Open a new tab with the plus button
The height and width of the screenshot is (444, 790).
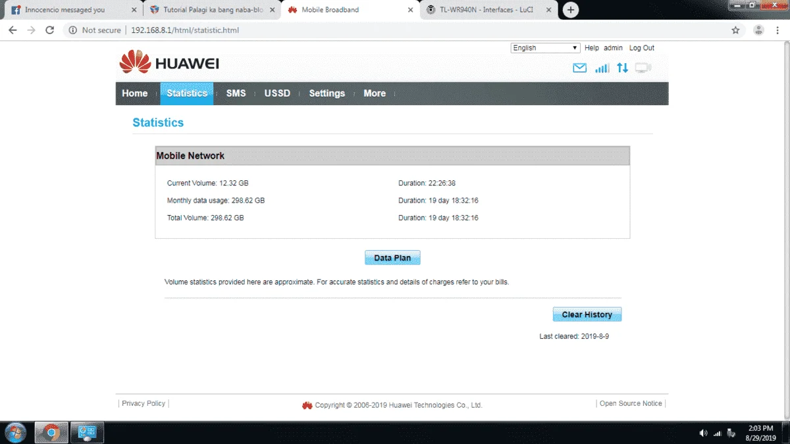571,10
